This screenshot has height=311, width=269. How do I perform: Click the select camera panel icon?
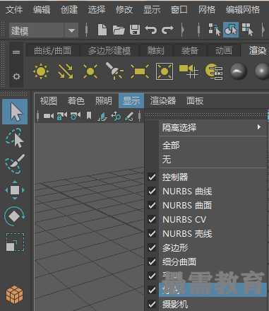(x=49, y=116)
